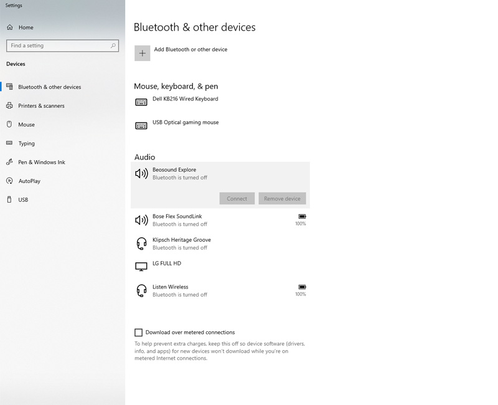
Task: Click the Audio section heading
Action: (x=145, y=157)
